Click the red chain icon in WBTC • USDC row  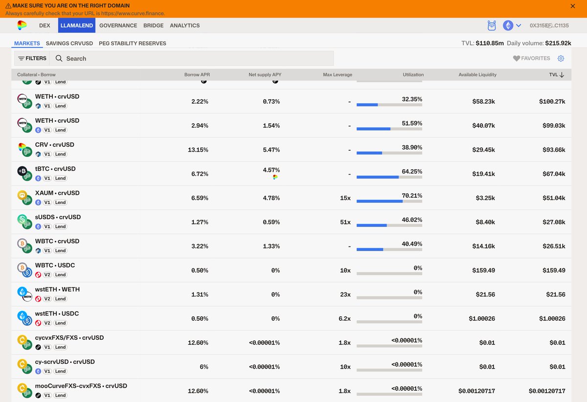(x=38, y=275)
